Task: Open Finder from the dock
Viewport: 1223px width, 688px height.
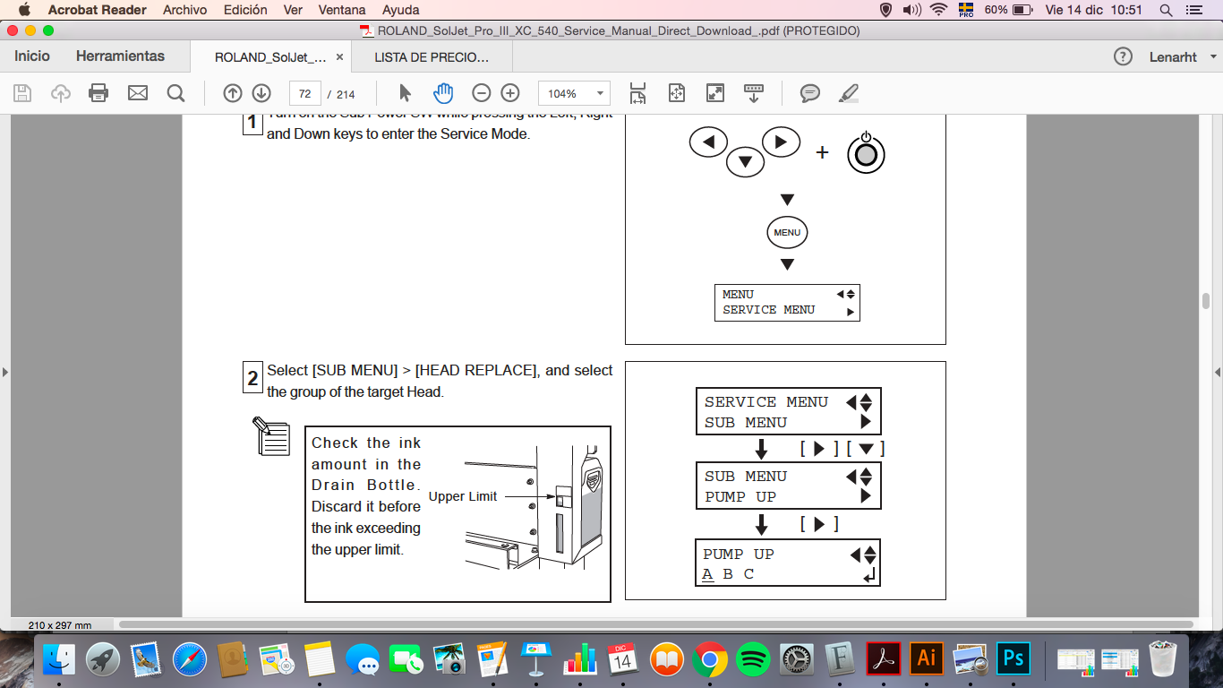Action: tap(60, 660)
